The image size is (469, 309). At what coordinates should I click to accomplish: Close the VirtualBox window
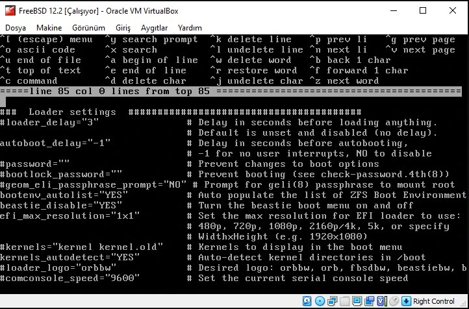[453, 11]
